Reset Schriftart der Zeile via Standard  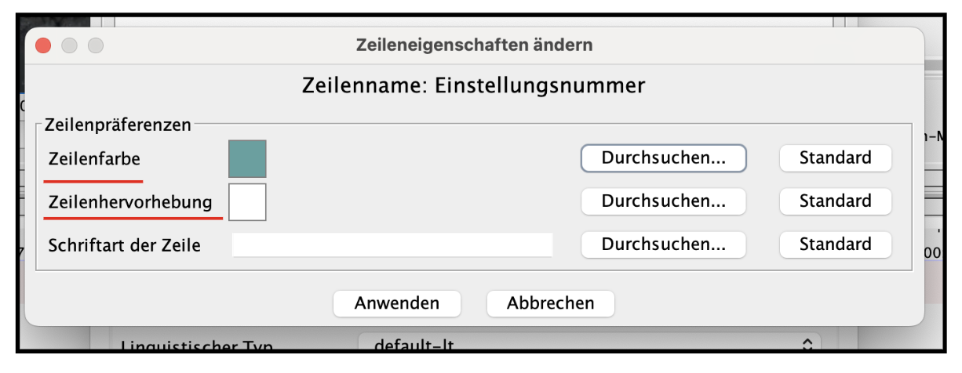pos(836,244)
